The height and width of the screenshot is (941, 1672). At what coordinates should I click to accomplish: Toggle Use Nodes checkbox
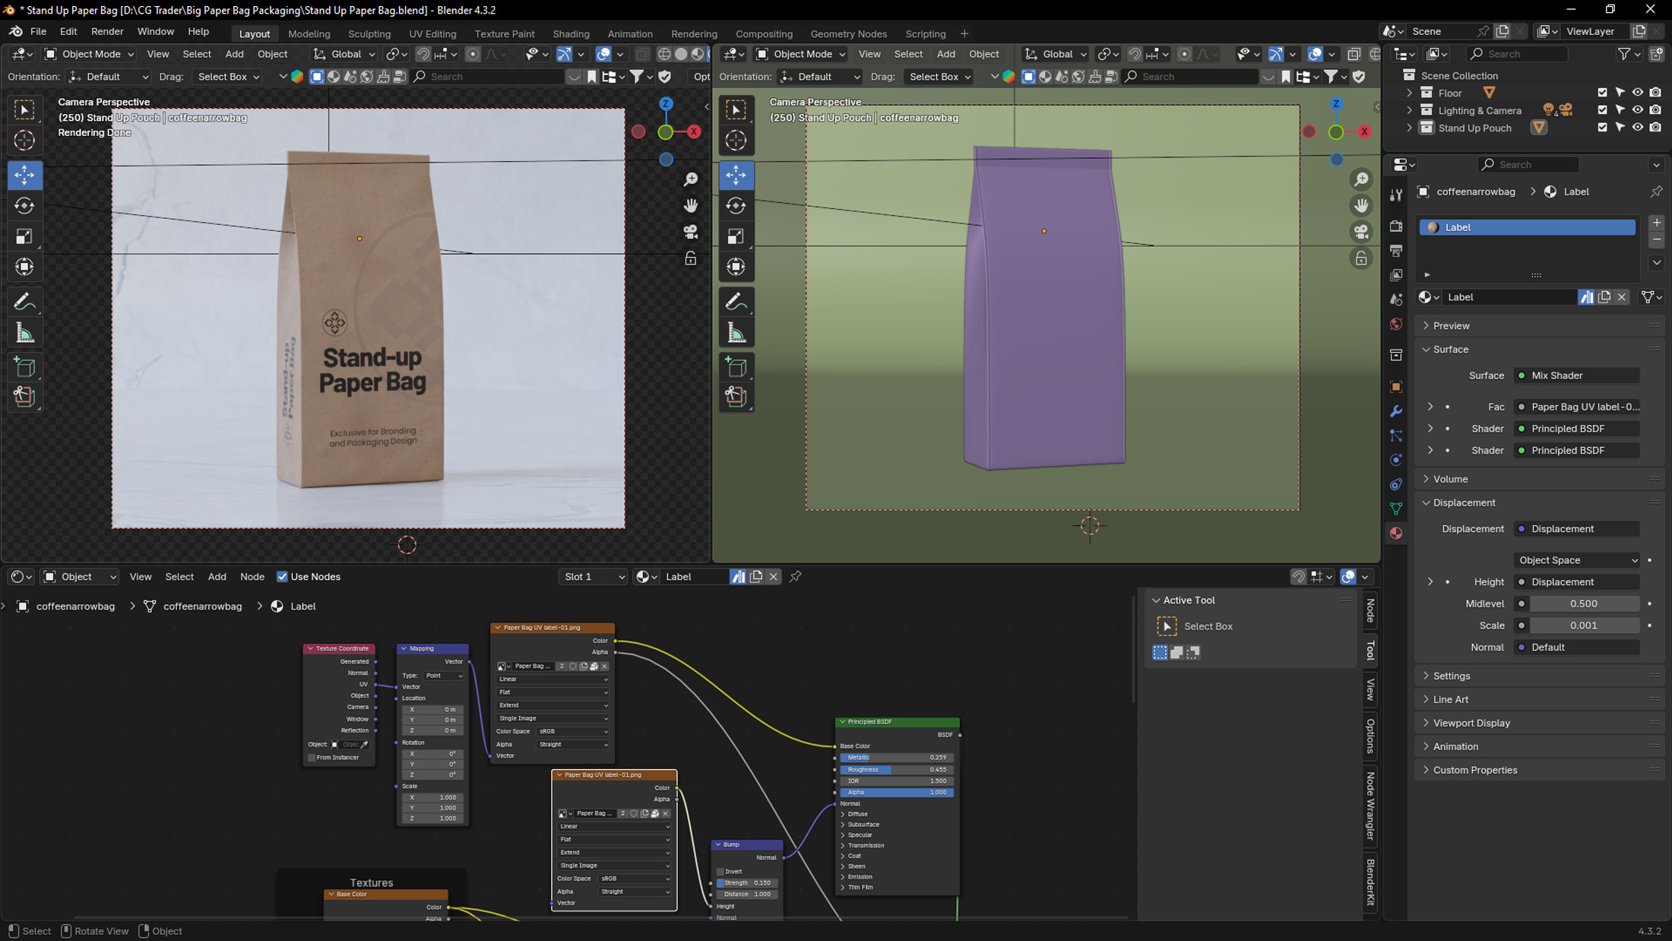pos(282,577)
